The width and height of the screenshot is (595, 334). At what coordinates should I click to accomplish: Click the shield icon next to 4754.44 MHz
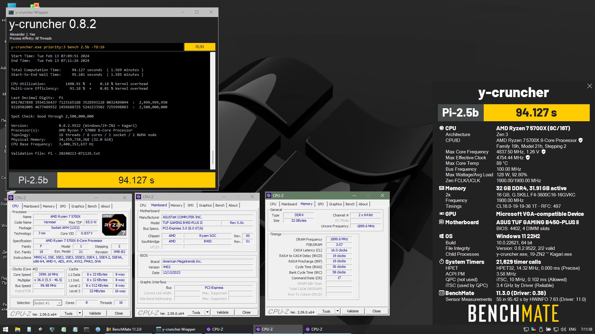[x=528, y=158]
